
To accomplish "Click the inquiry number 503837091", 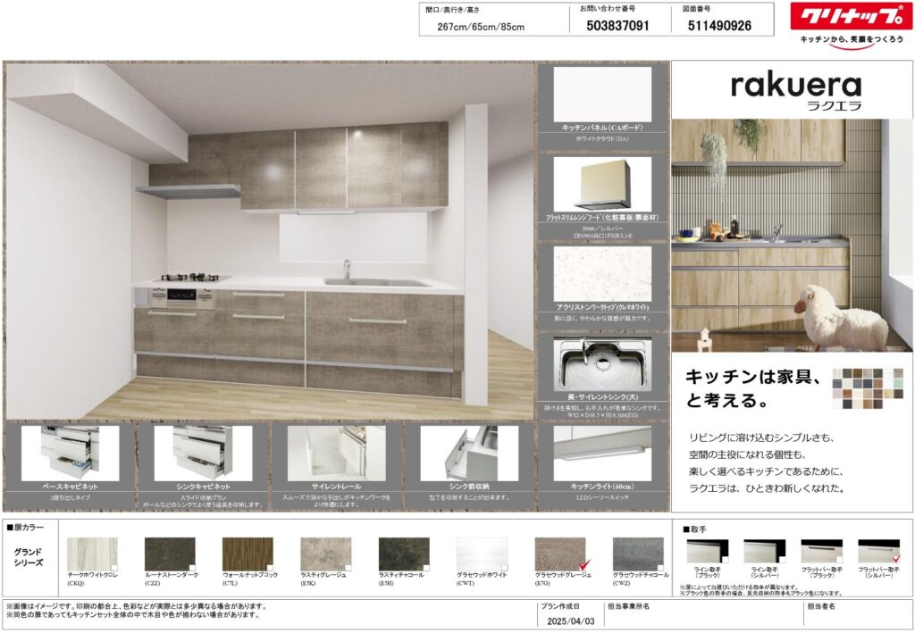I will (617, 26).
